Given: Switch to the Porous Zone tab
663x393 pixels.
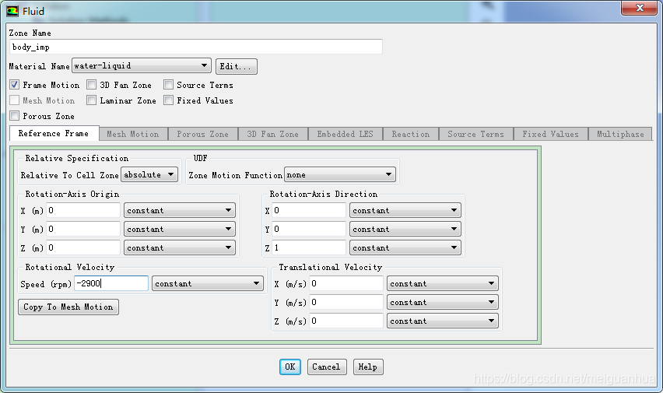Looking at the screenshot, I should tap(202, 134).
